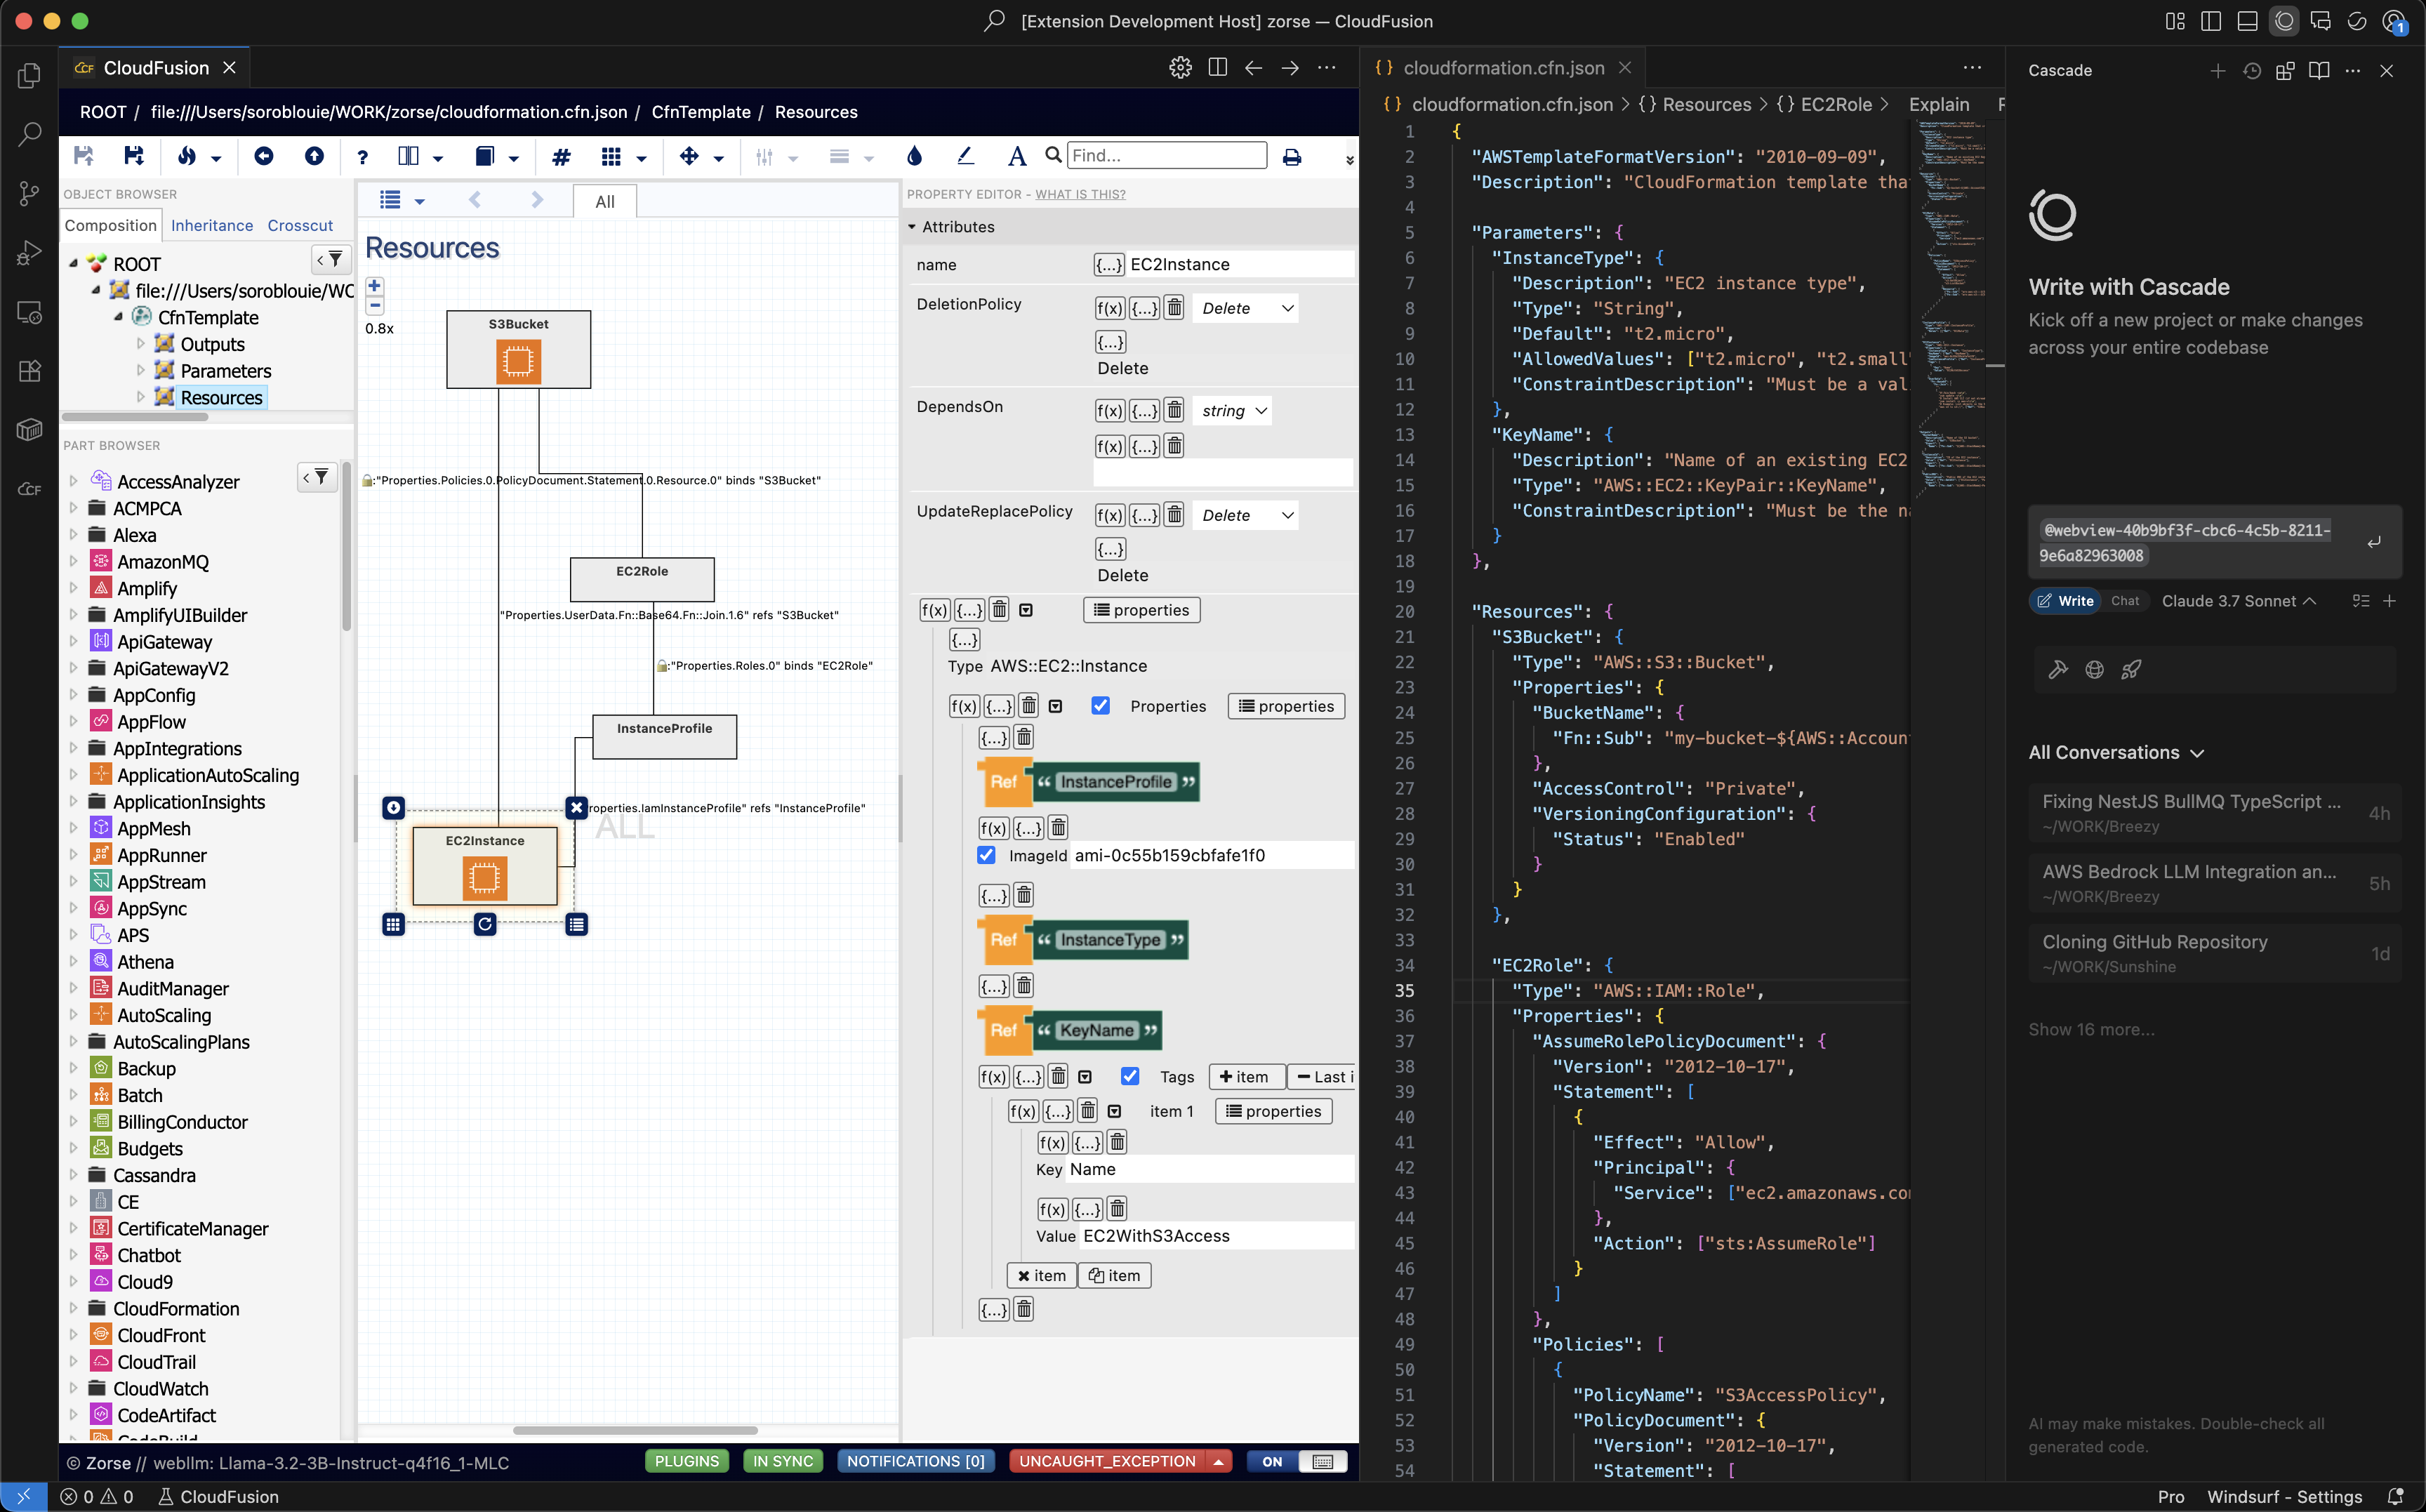Click the WHAT IS THIS? link
The height and width of the screenshot is (1512, 2426).
pyautogui.click(x=1080, y=194)
